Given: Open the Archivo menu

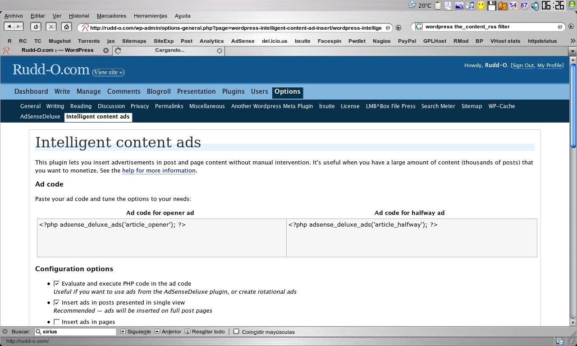Looking at the screenshot, I should [x=14, y=16].
